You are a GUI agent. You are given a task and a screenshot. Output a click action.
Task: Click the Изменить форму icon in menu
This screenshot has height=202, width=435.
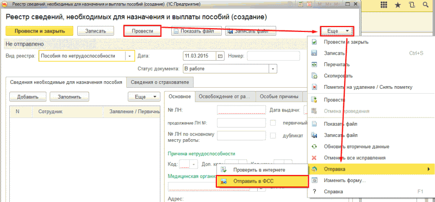(314, 180)
